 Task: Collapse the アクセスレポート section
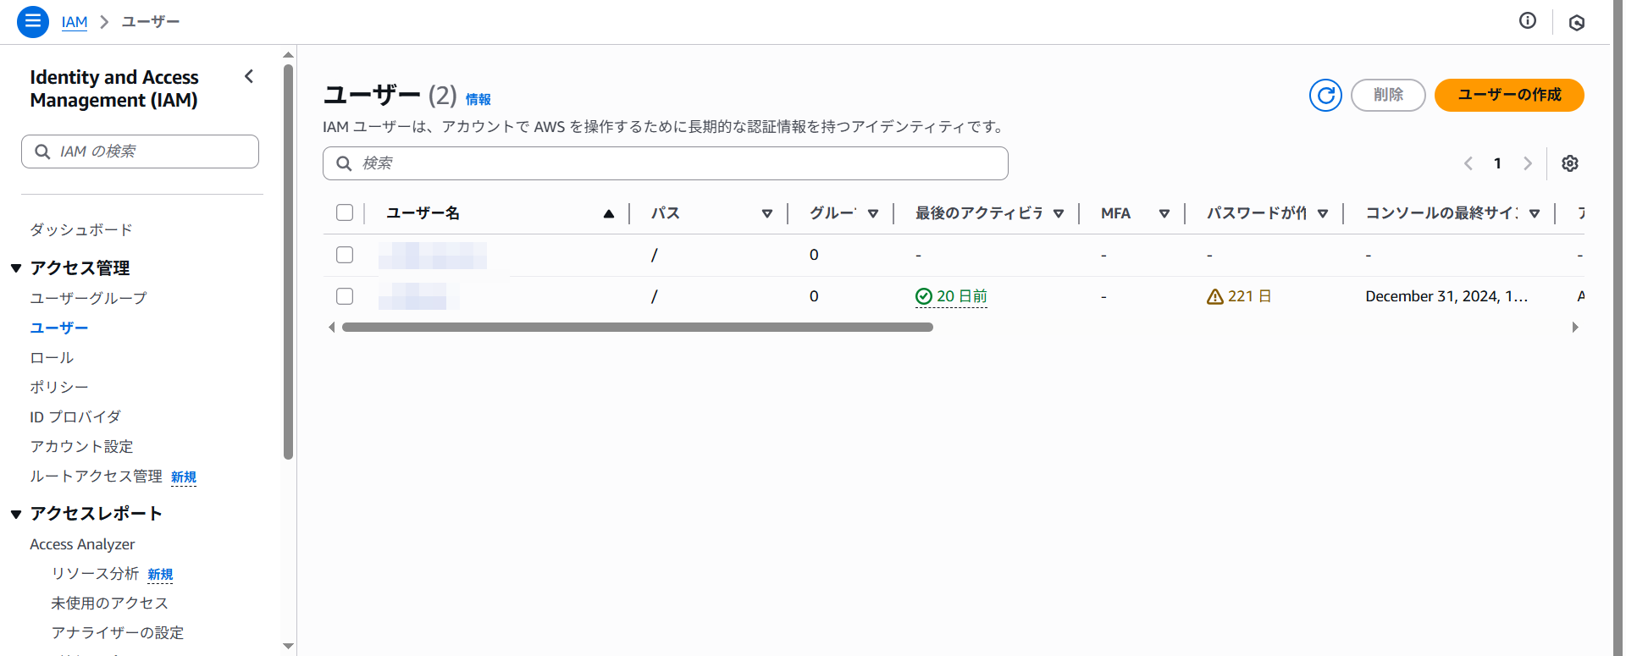click(x=16, y=514)
